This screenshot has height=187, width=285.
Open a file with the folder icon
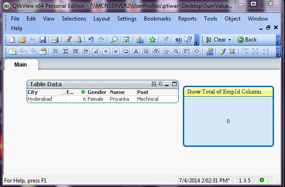pos(22,40)
